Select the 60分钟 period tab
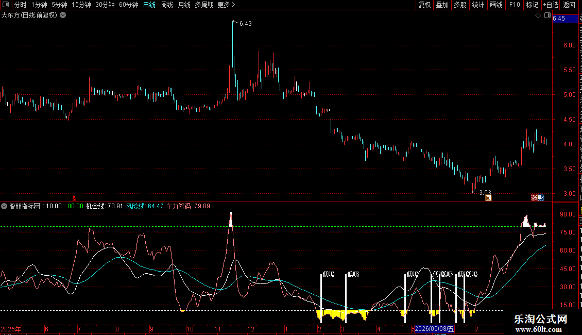The width and height of the screenshot is (582, 335). (x=128, y=5)
